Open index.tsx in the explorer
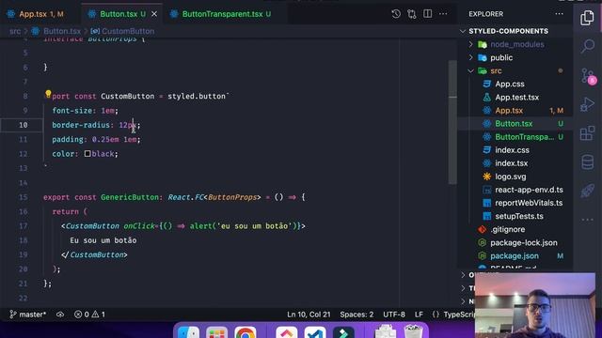 pos(511,163)
